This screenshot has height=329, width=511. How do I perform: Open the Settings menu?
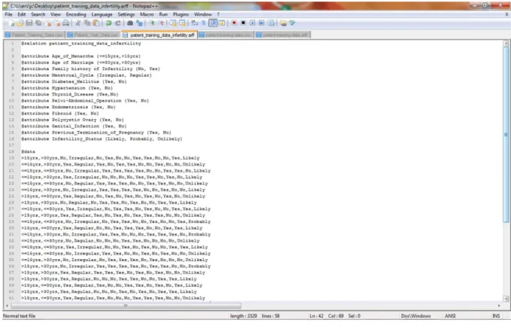pyautogui.click(x=126, y=14)
